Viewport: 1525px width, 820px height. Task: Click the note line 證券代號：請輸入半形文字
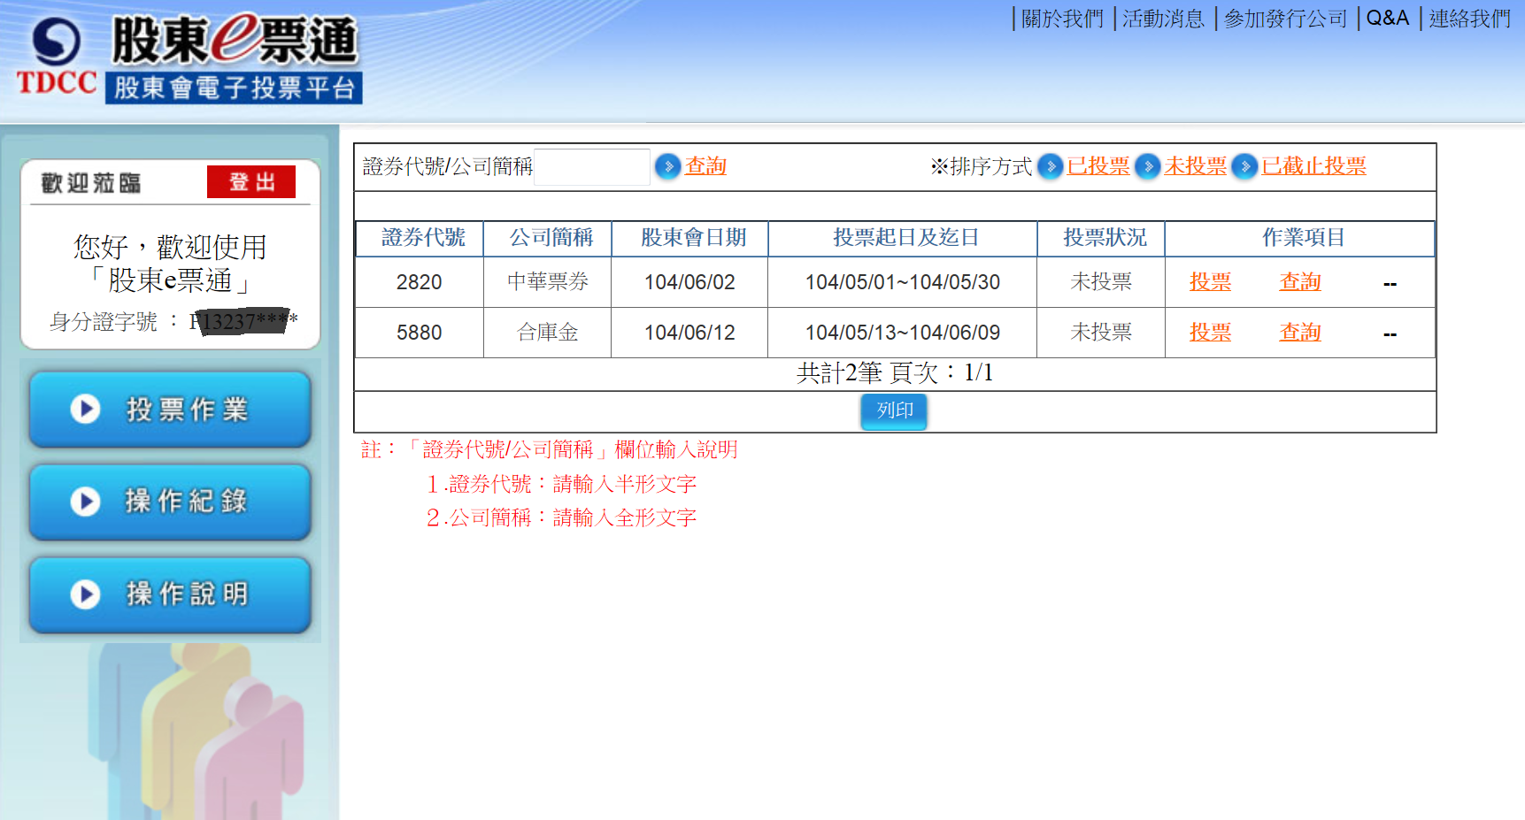click(x=561, y=484)
